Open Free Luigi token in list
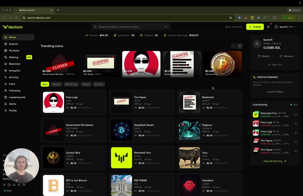 click(x=74, y=102)
